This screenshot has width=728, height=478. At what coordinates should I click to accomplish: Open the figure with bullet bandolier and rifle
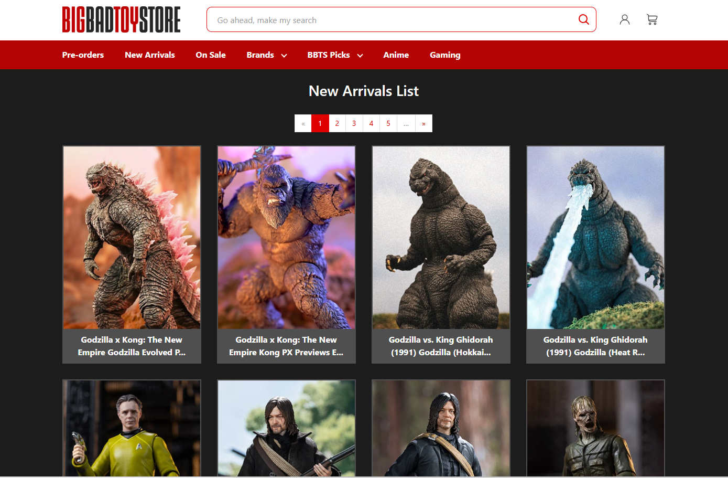tap(286, 428)
